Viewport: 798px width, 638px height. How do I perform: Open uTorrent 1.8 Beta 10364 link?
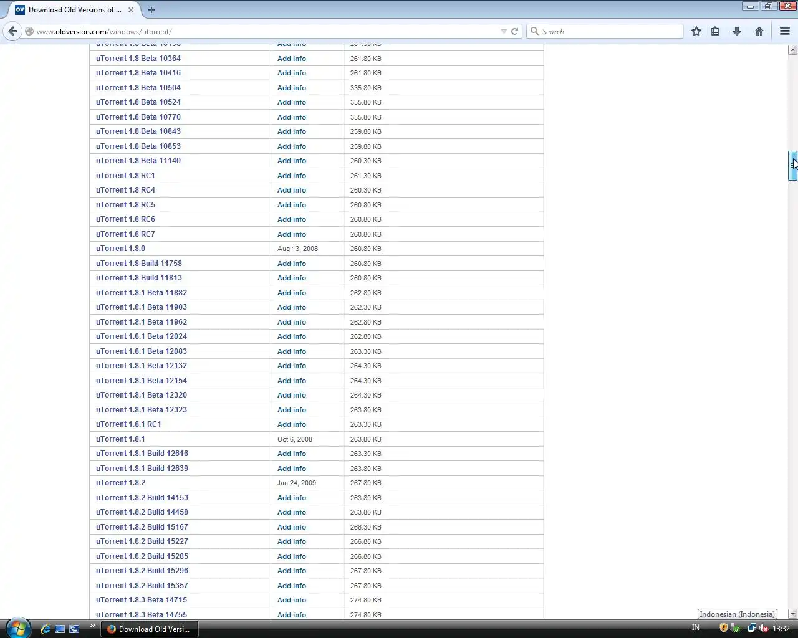click(138, 59)
